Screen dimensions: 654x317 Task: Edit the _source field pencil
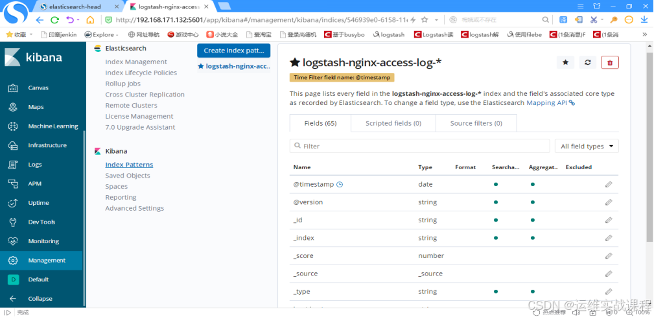(609, 274)
